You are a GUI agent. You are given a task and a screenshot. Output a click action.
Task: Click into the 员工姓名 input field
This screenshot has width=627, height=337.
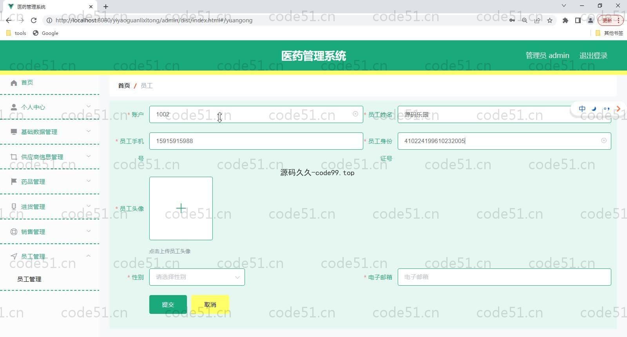[x=504, y=114]
